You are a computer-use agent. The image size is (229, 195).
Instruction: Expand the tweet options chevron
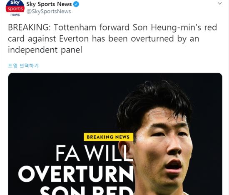[220, 3]
